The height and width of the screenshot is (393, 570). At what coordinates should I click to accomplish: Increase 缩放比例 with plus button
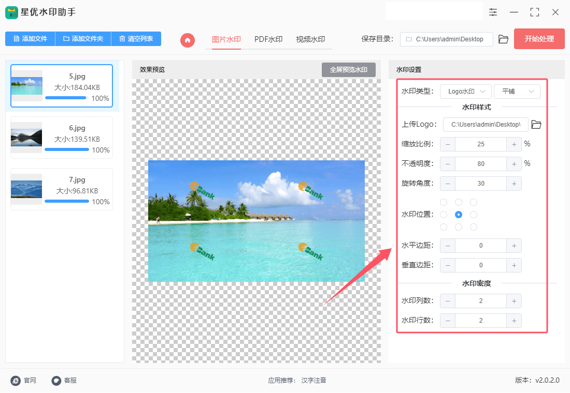[x=514, y=144]
